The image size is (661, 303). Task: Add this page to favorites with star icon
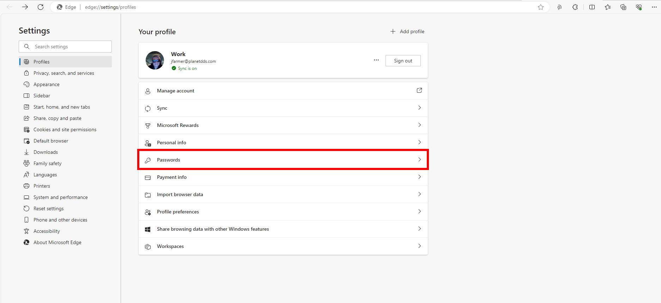540,7
